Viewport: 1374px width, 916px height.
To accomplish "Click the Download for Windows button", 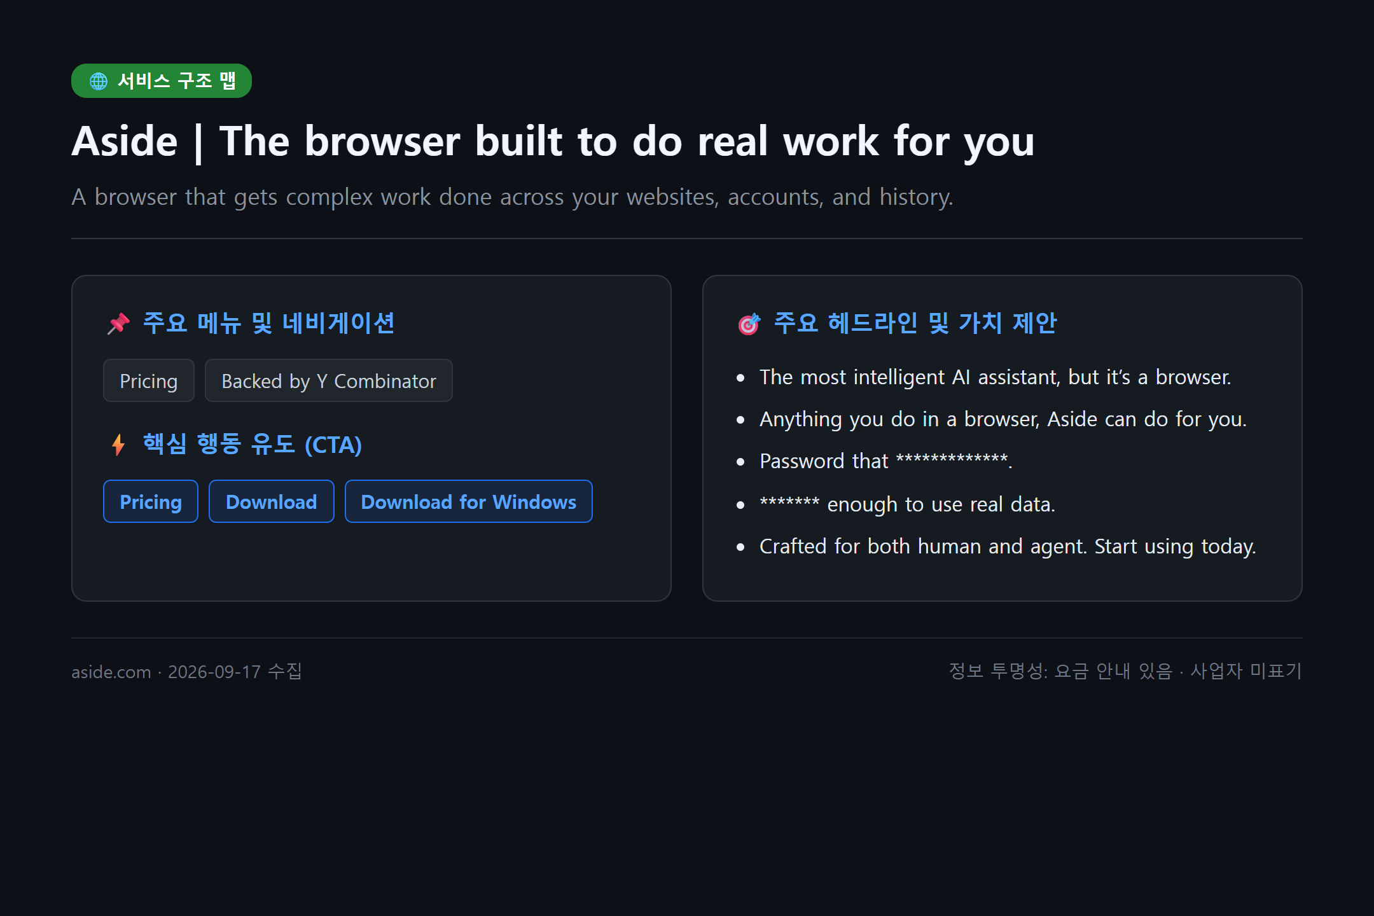I will (469, 501).
